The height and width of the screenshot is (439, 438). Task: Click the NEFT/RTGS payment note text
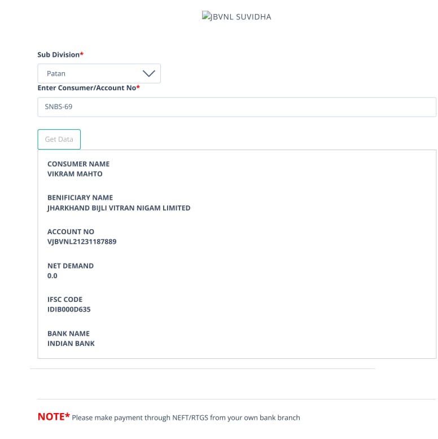coord(186,418)
